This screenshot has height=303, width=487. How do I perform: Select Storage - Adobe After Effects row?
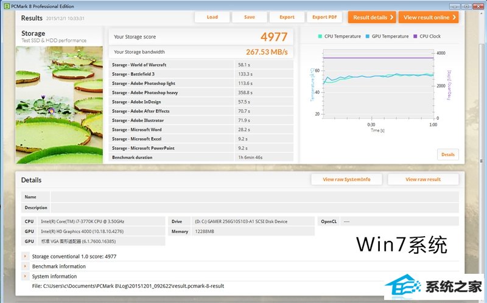coord(201,111)
